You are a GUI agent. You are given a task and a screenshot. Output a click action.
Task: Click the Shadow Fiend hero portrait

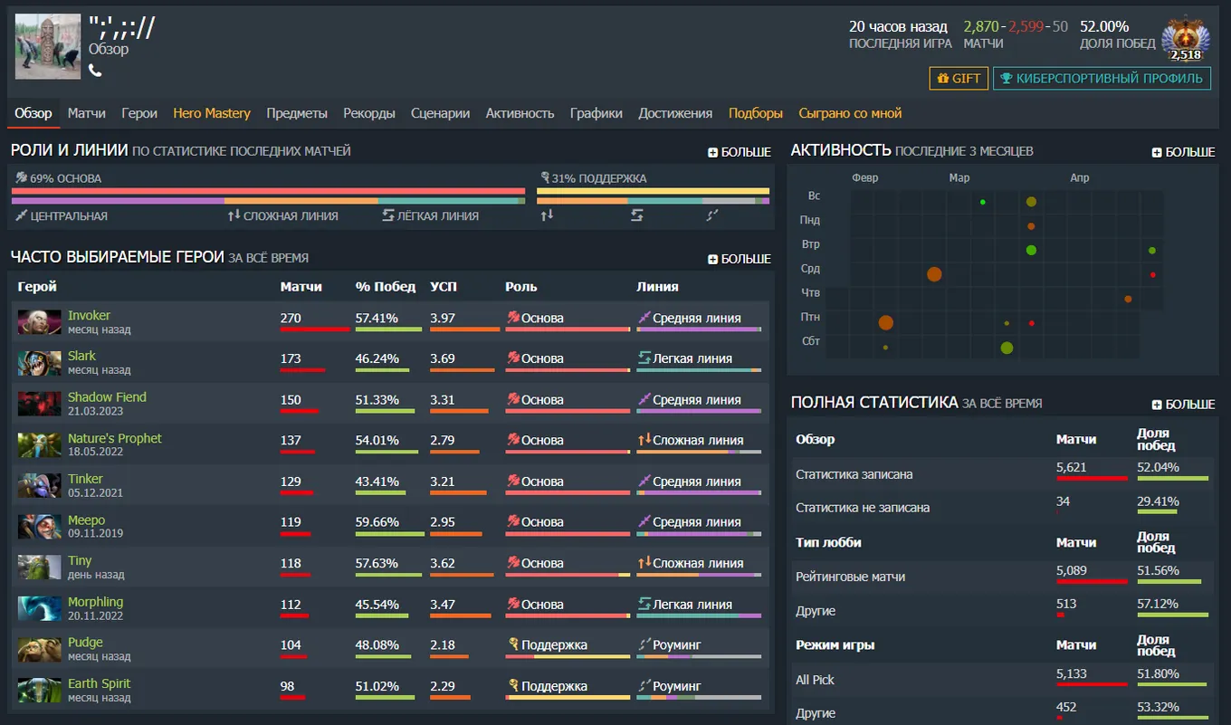pos(40,404)
